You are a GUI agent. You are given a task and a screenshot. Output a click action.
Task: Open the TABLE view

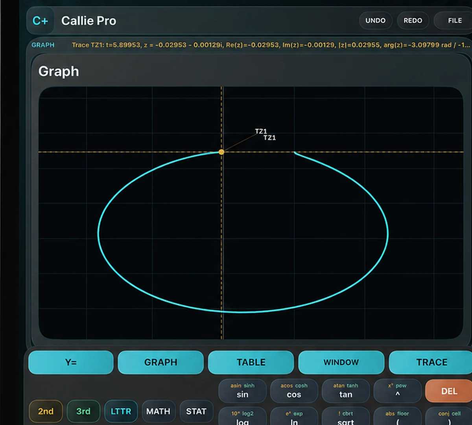click(x=251, y=362)
